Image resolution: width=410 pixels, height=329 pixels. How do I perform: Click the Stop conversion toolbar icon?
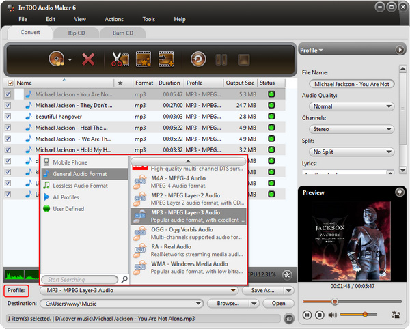[244, 59]
